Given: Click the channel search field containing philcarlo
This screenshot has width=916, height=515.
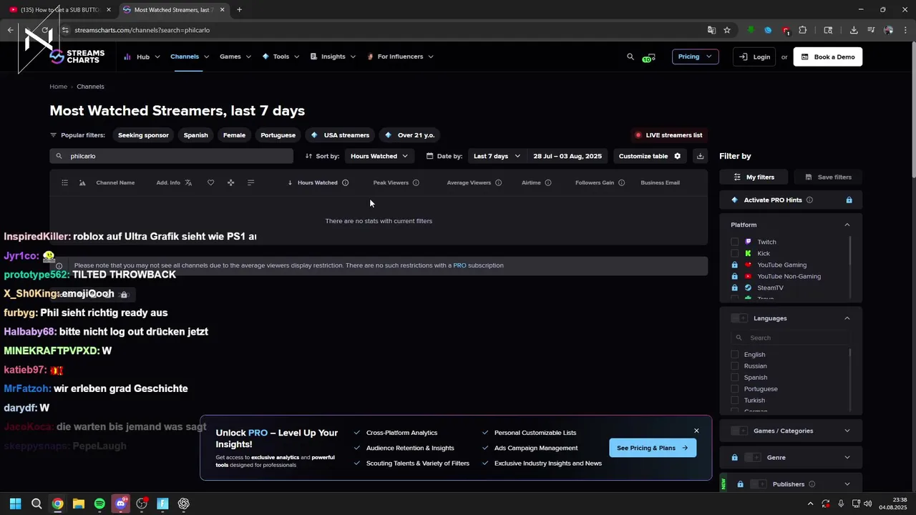Looking at the screenshot, I should [171, 156].
